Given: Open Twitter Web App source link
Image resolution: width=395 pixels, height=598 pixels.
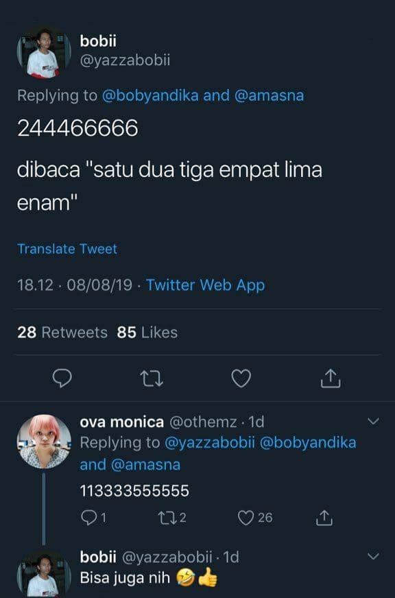Looking at the screenshot, I should [x=206, y=285].
